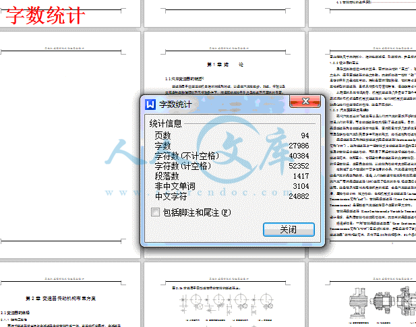Select the 字数 value 27986
Image resolution: width=416 pixels, height=327 pixels.
299,146
